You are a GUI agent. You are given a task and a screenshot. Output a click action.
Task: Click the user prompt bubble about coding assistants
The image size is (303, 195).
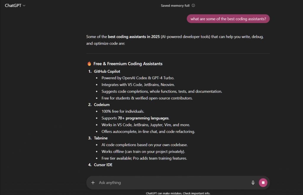[228, 19]
